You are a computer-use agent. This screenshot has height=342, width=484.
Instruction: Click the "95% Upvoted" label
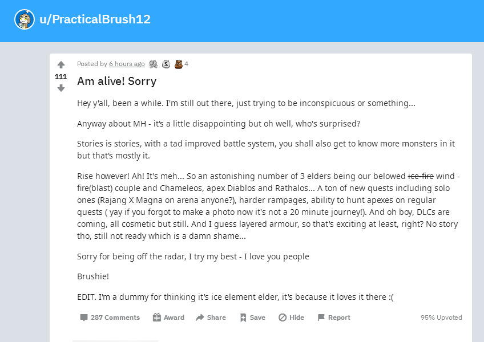441,317
